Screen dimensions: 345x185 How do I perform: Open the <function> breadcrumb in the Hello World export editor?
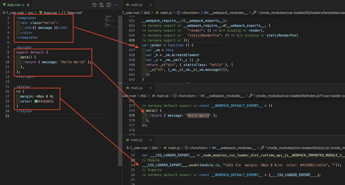pyautogui.click(x=184, y=96)
